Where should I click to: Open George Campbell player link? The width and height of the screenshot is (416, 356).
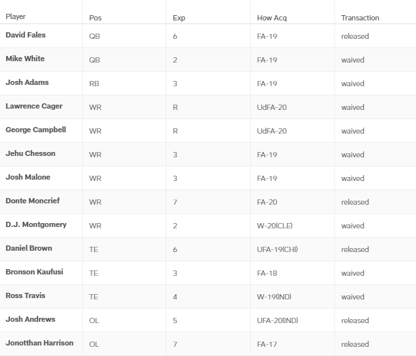coord(36,130)
